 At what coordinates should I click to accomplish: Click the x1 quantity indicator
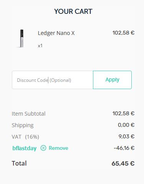click(40, 46)
